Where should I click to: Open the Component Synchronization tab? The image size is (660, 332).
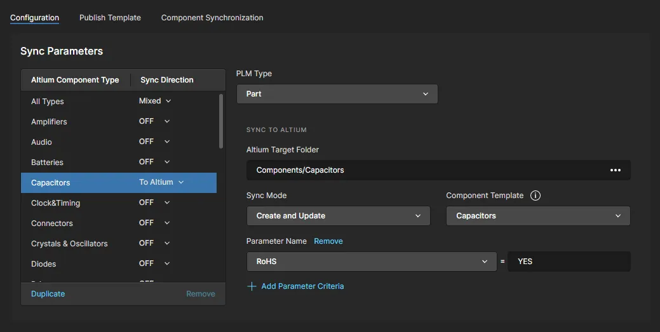pyautogui.click(x=212, y=18)
